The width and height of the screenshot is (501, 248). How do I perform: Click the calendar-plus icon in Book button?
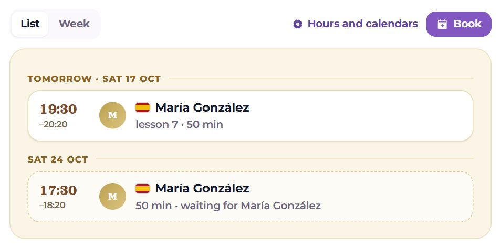coord(442,24)
